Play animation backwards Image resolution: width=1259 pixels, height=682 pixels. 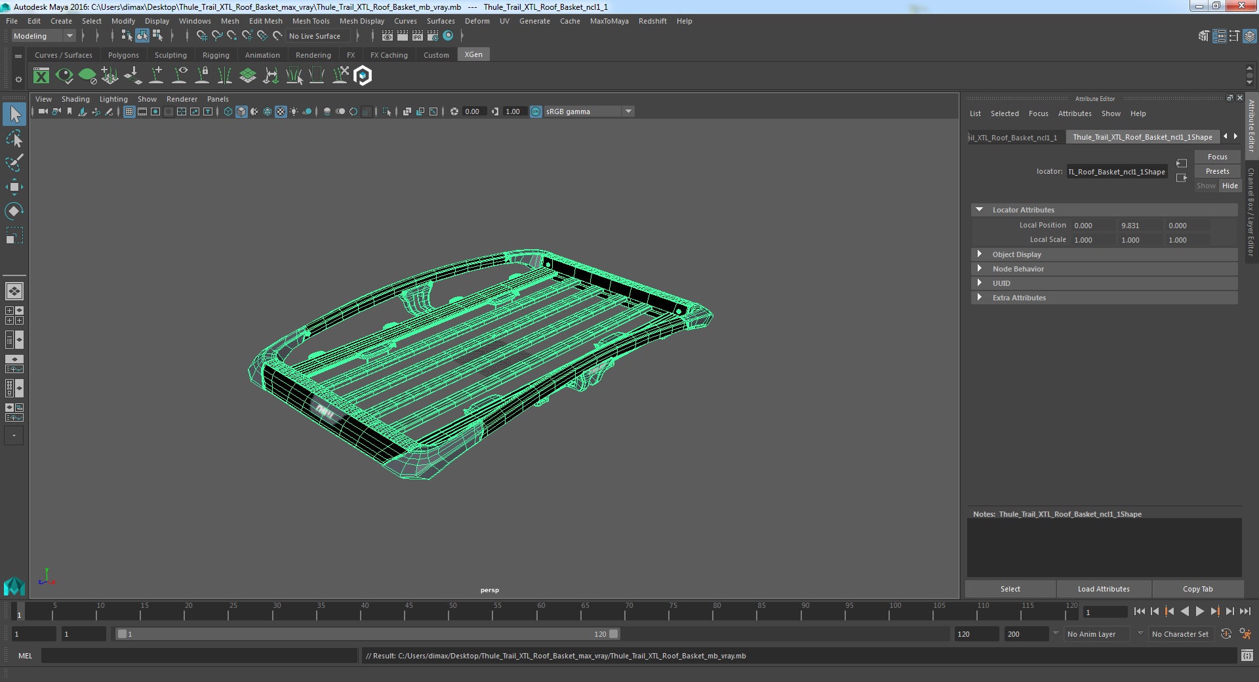coord(1184,611)
